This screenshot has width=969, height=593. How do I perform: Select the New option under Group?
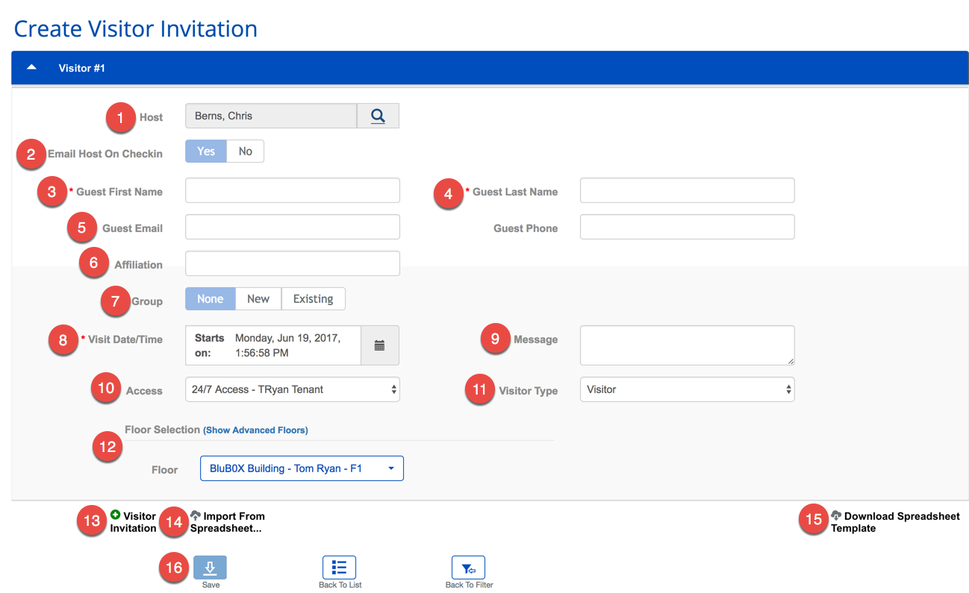(x=258, y=298)
